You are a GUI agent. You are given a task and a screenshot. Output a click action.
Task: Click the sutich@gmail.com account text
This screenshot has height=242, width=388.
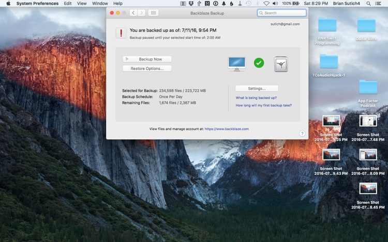[x=285, y=24]
